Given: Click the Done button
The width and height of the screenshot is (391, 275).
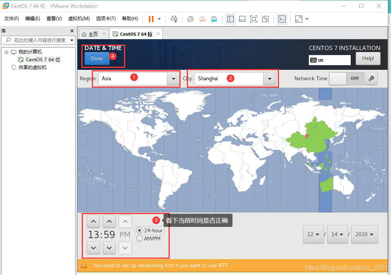Looking at the screenshot, I should click(97, 59).
